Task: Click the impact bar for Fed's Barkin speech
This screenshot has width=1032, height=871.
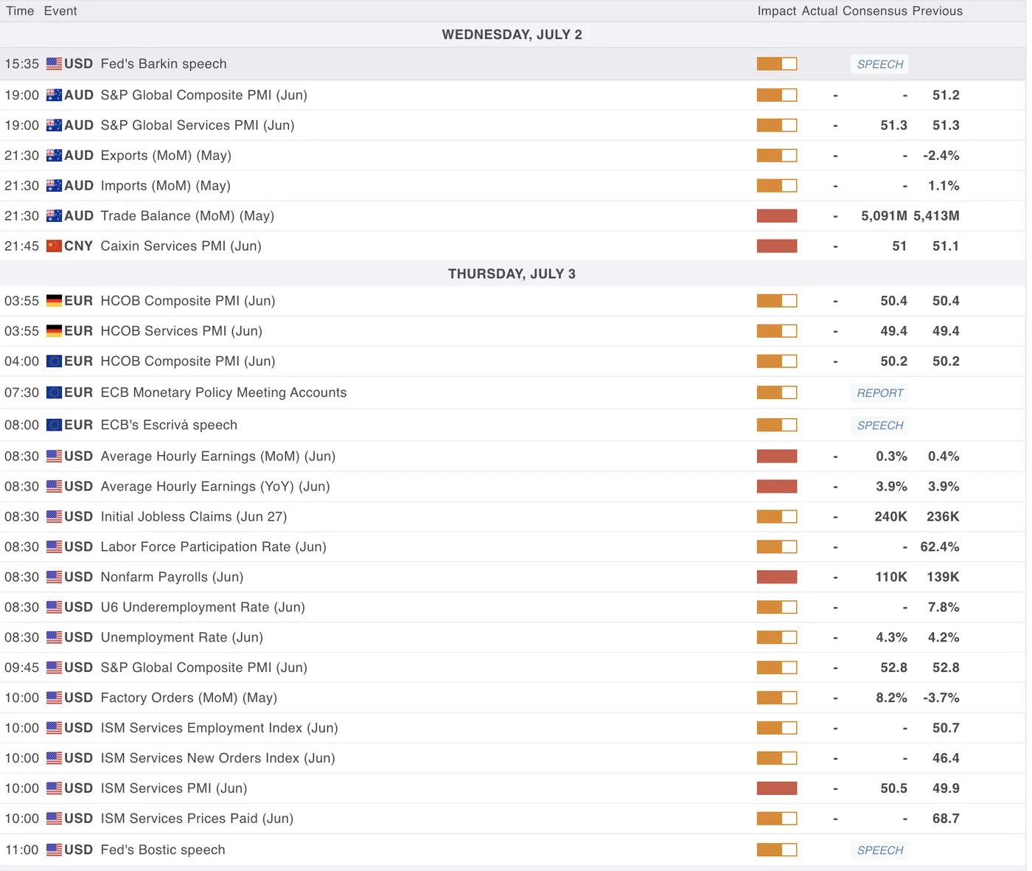Action: (777, 64)
